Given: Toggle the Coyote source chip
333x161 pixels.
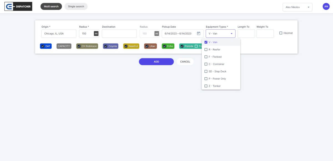Looking at the screenshot, I should tap(110, 46).
